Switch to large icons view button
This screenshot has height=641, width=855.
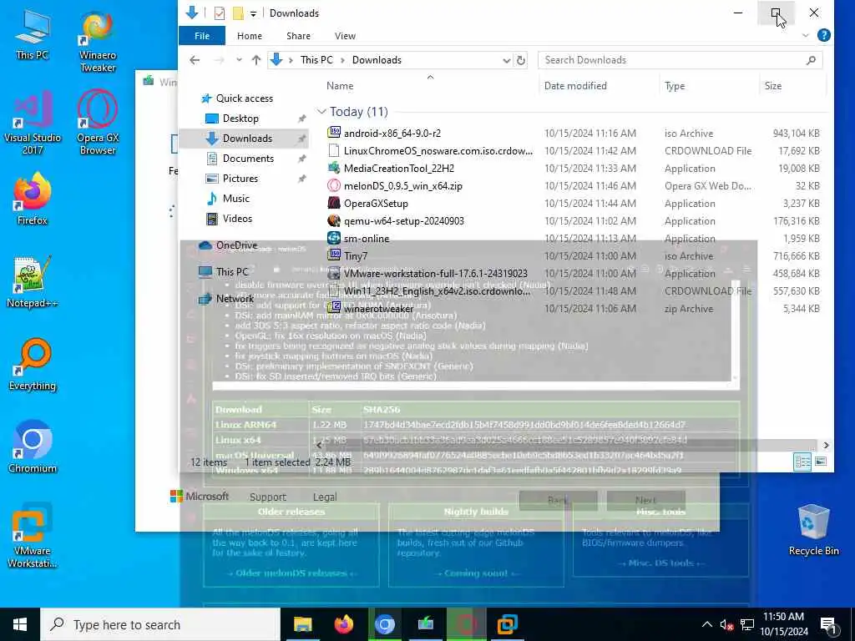coord(821,462)
